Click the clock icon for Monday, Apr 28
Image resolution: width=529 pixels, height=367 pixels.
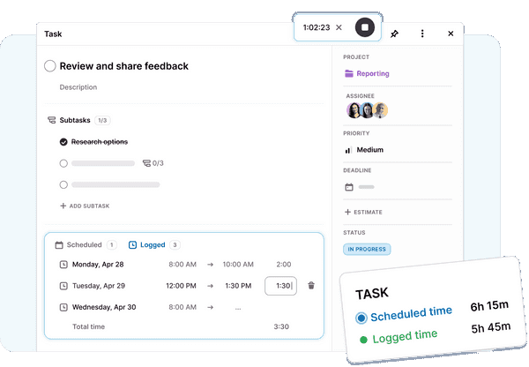click(63, 264)
